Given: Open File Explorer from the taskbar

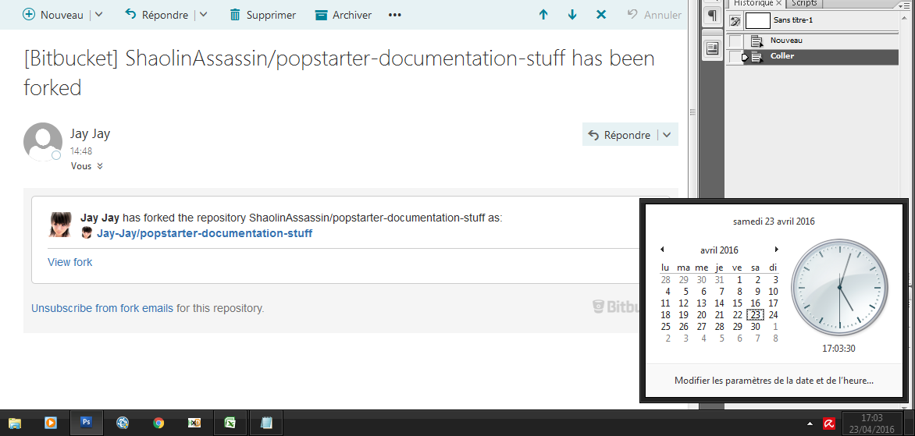Looking at the screenshot, I should [15, 423].
